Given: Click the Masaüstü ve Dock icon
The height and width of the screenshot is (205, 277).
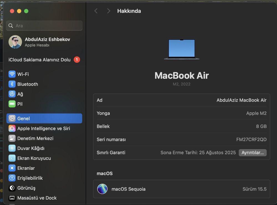Looking at the screenshot, I should [x=12, y=198].
